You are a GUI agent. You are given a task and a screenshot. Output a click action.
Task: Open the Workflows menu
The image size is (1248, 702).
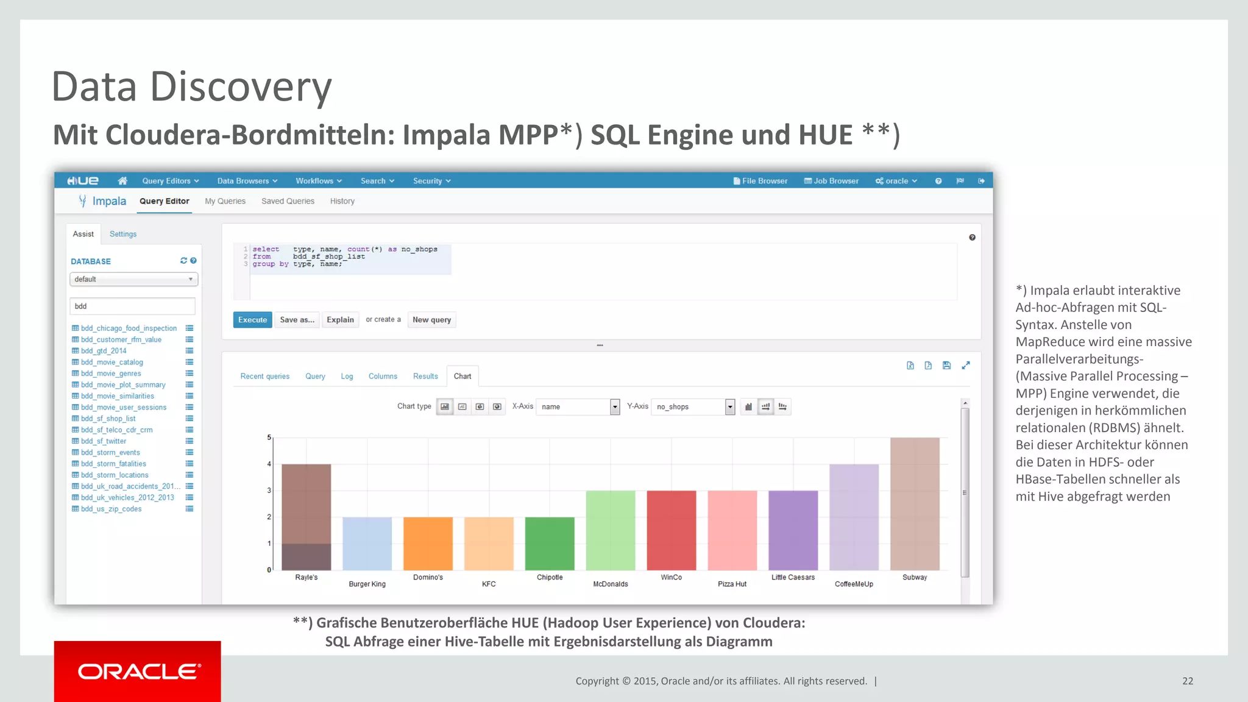pyautogui.click(x=319, y=181)
